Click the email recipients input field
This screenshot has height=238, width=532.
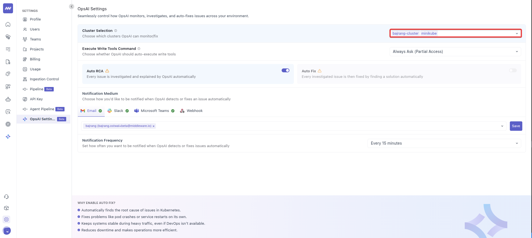point(327,126)
